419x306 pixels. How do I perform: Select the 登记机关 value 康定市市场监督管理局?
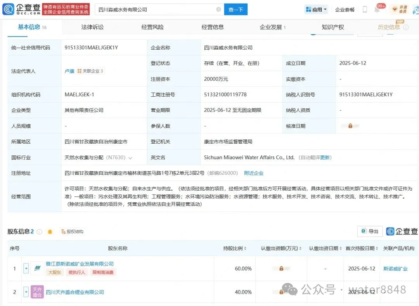click(x=228, y=141)
